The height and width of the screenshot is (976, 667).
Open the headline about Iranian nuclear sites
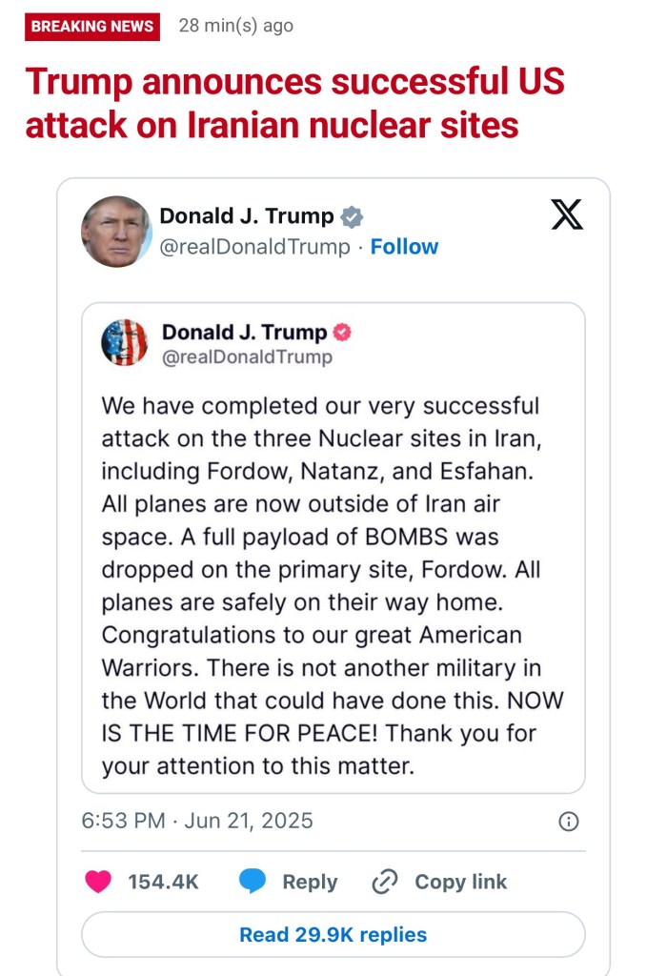click(295, 103)
